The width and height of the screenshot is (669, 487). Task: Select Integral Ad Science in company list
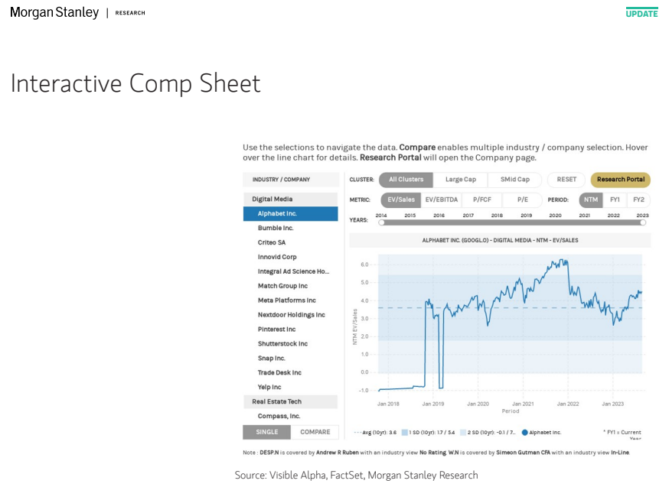point(291,271)
